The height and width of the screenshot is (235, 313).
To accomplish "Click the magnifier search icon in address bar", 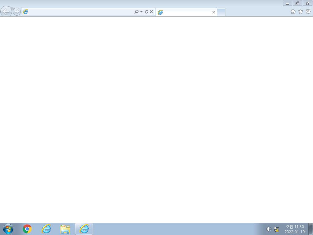I will [136, 12].
